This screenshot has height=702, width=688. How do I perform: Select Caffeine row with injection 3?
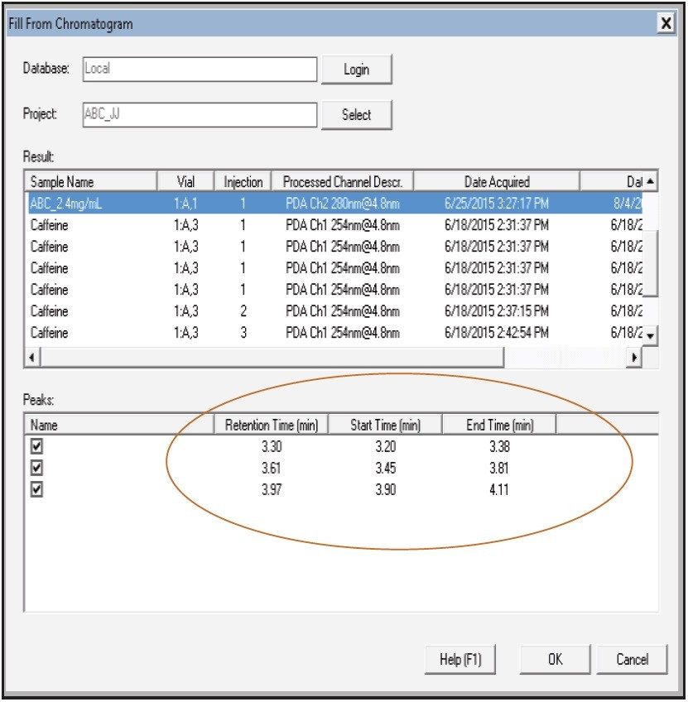pos(334,332)
